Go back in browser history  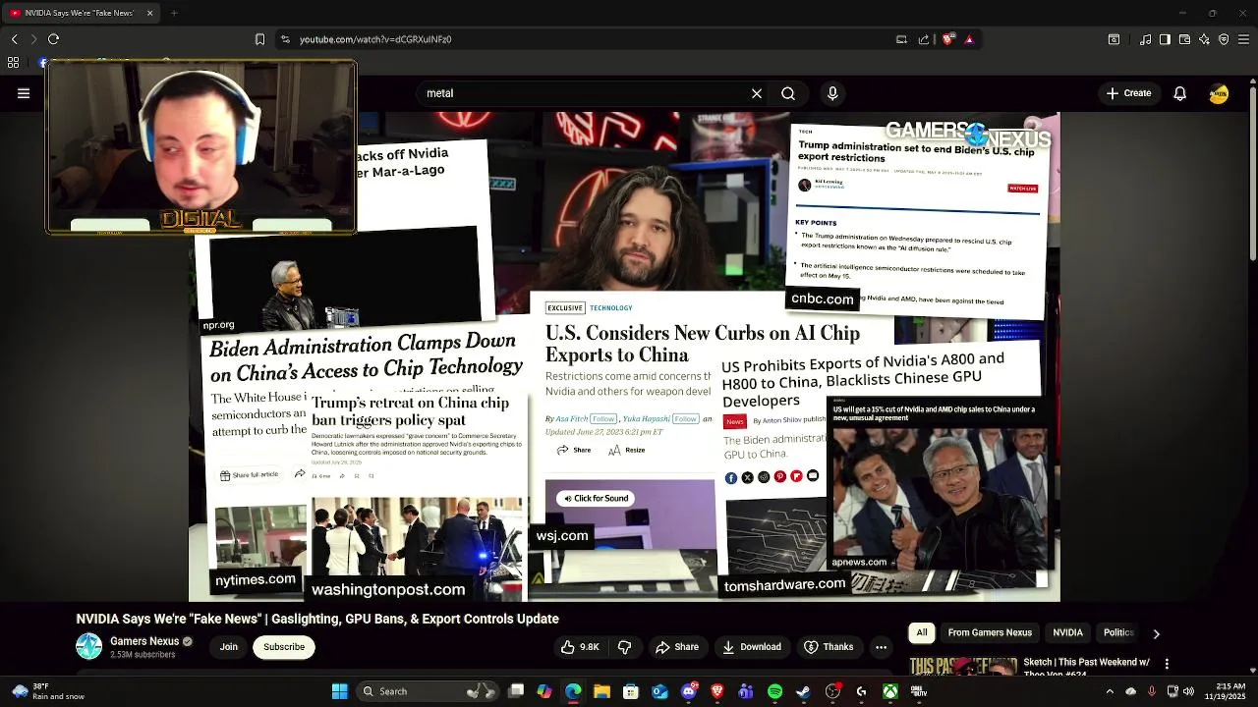tap(14, 39)
